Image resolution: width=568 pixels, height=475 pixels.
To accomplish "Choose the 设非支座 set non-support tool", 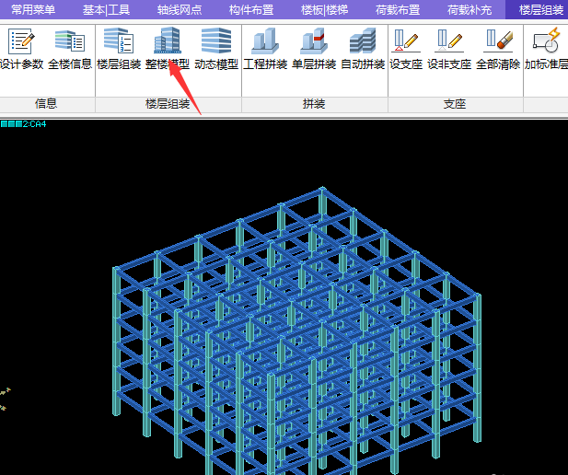I will (x=449, y=49).
